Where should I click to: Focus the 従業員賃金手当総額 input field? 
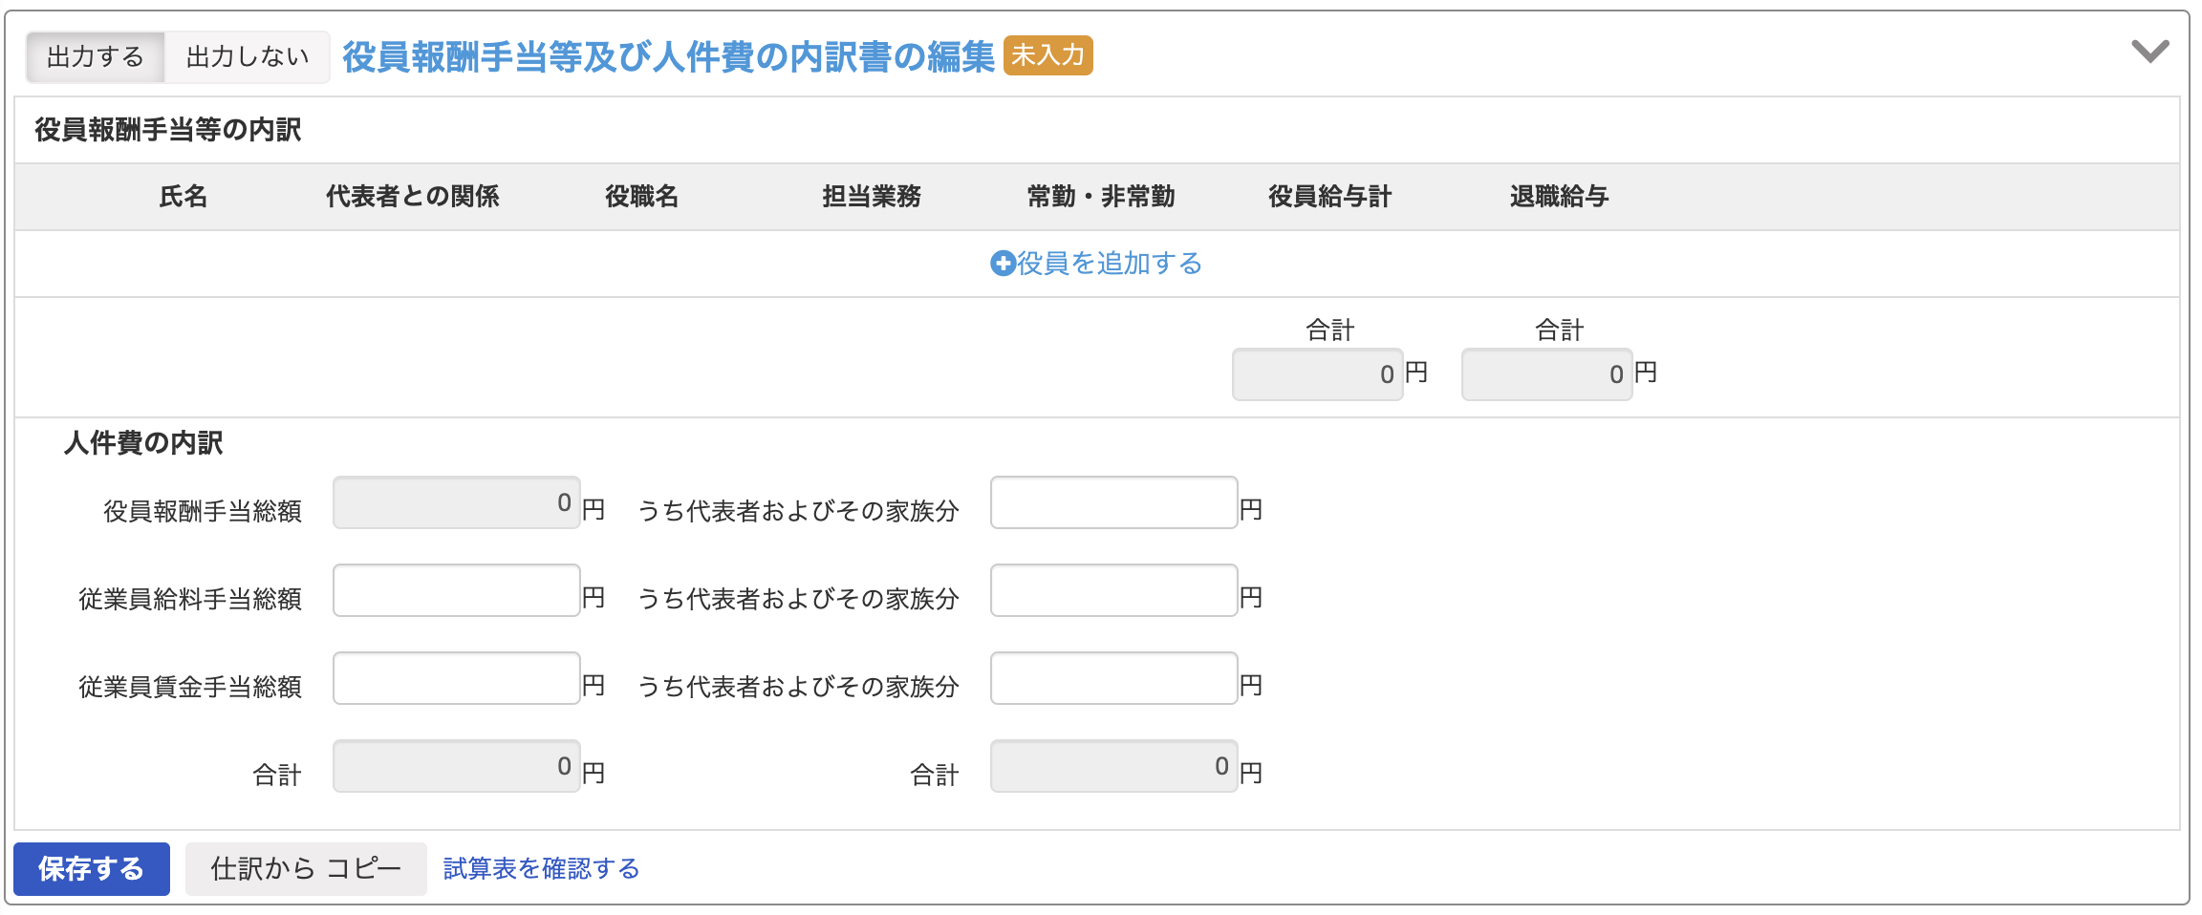457,678
